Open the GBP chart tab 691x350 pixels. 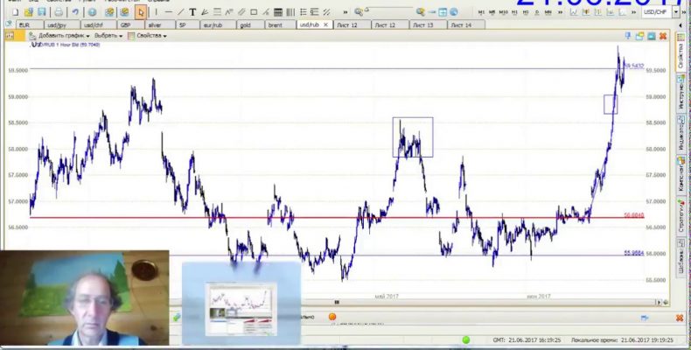coord(130,25)
